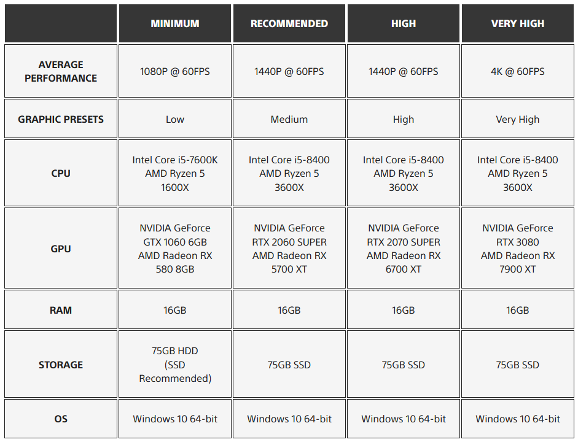This screenshot has width=578, height=442.
Task: Click the STORAGE row label
Action: click(61, 365)
